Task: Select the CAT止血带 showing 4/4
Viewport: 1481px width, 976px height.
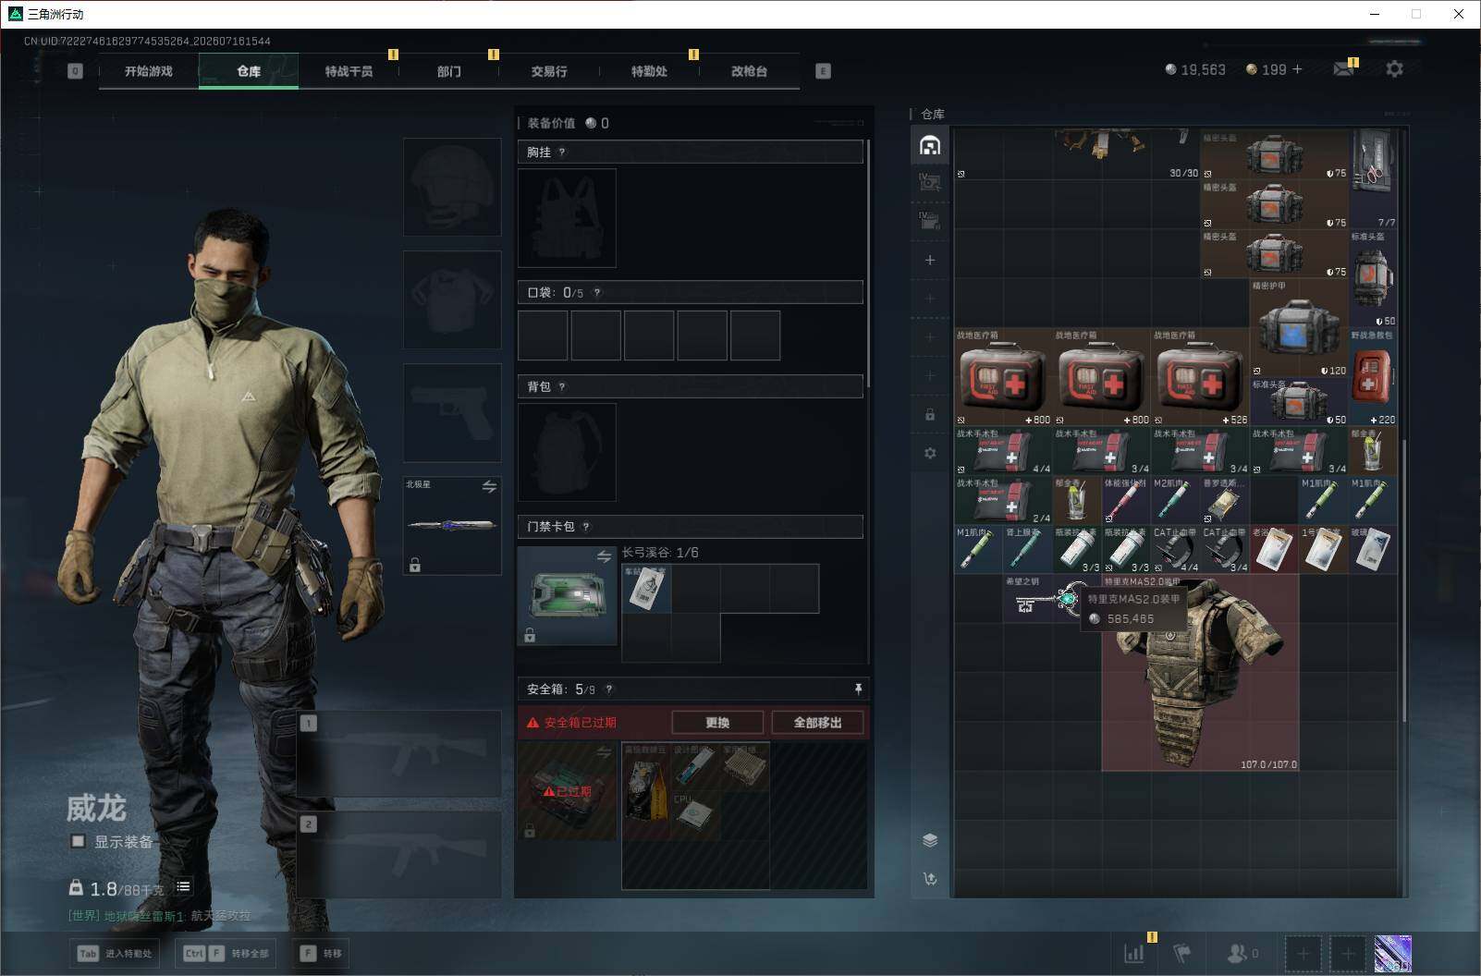Action: (1175, 550)
